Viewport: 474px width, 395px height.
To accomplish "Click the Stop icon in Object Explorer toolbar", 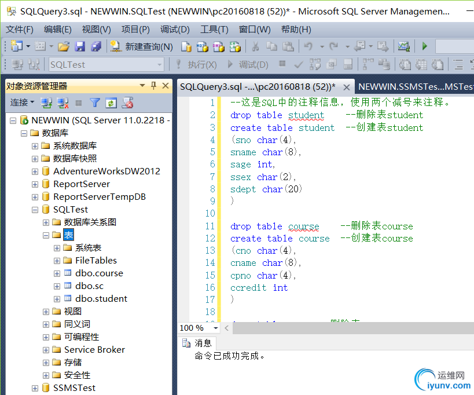I will coord(79,104).
